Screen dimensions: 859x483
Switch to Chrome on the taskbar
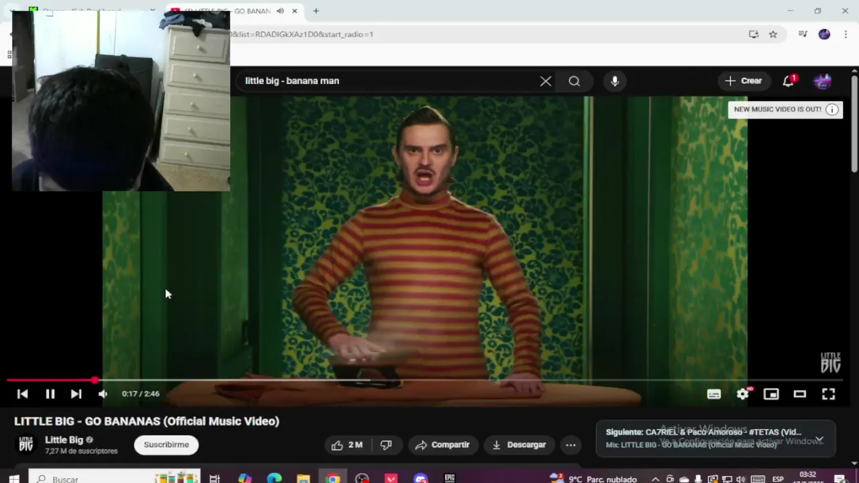coord(333,478)
